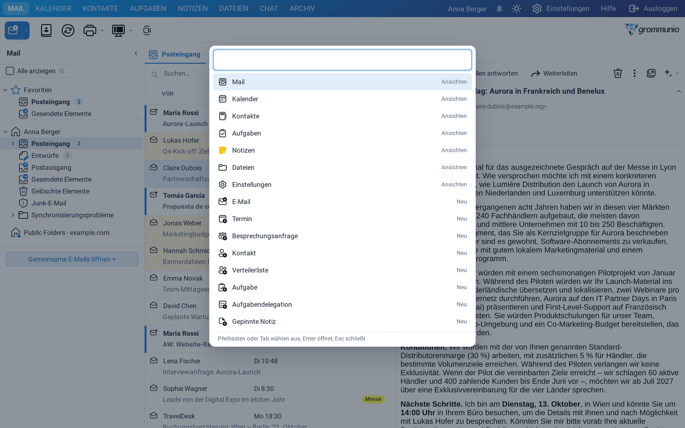The image size is (685, 428).
Task: Open the Hilfe menu
Action: [x=608, y=9]
